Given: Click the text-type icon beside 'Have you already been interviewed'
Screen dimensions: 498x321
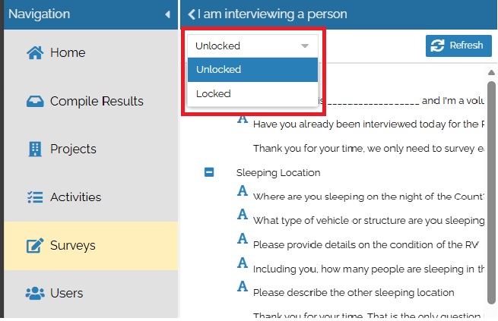Looking at the screenshot, I should [x=243, y=119].
